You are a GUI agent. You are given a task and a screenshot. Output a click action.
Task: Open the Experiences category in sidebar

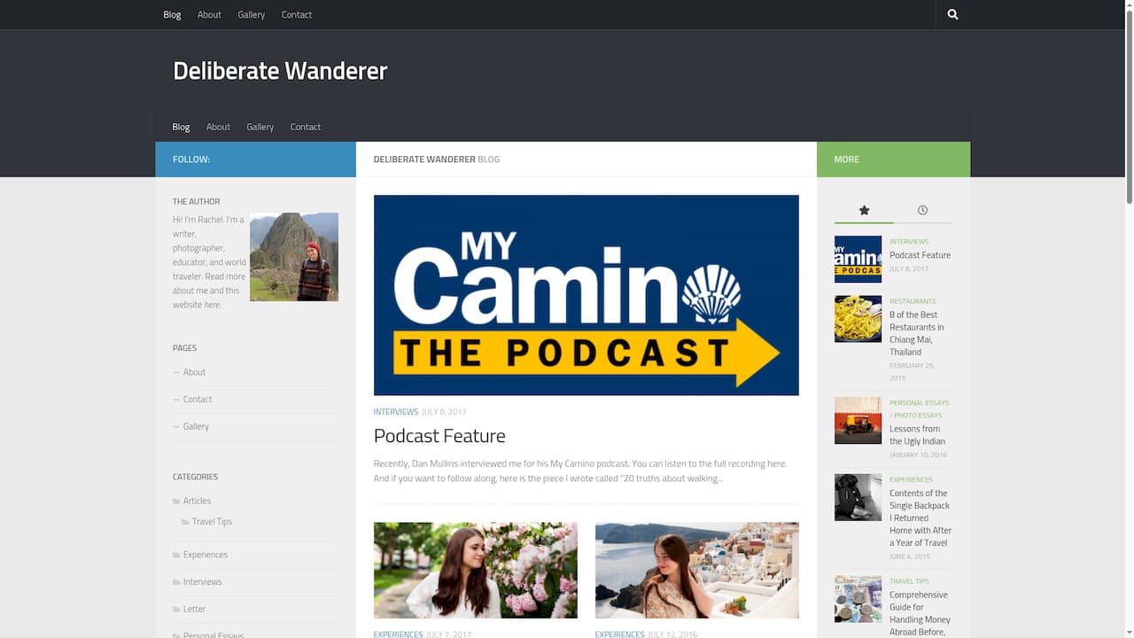tap(206, 556)
